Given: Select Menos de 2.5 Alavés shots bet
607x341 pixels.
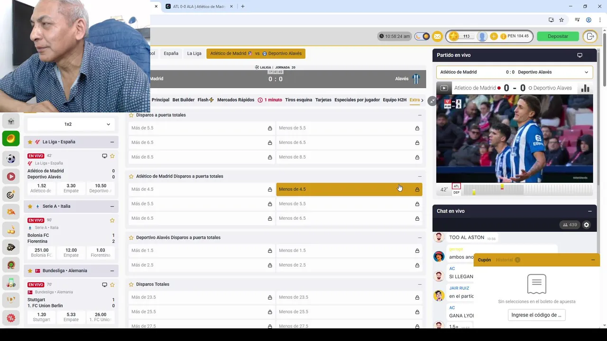Looking at the screenshot, I should click(x=349, y=265).
